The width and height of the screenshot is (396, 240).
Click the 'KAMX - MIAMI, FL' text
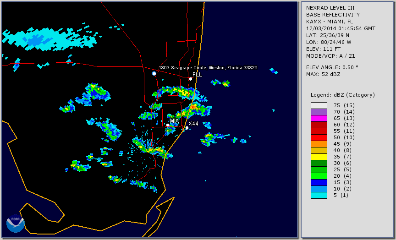coord(330,22)
